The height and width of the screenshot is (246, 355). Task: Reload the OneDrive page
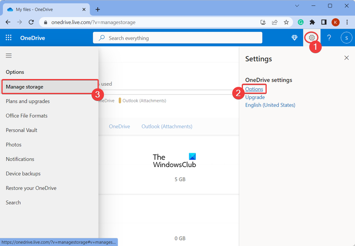pyautogui.click(x=31, y=22)
